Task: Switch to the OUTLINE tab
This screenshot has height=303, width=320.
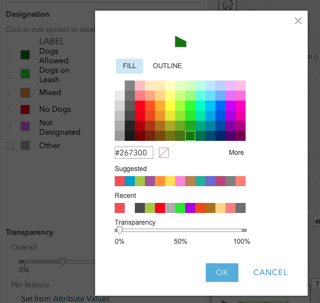Action: coord(167,66)
